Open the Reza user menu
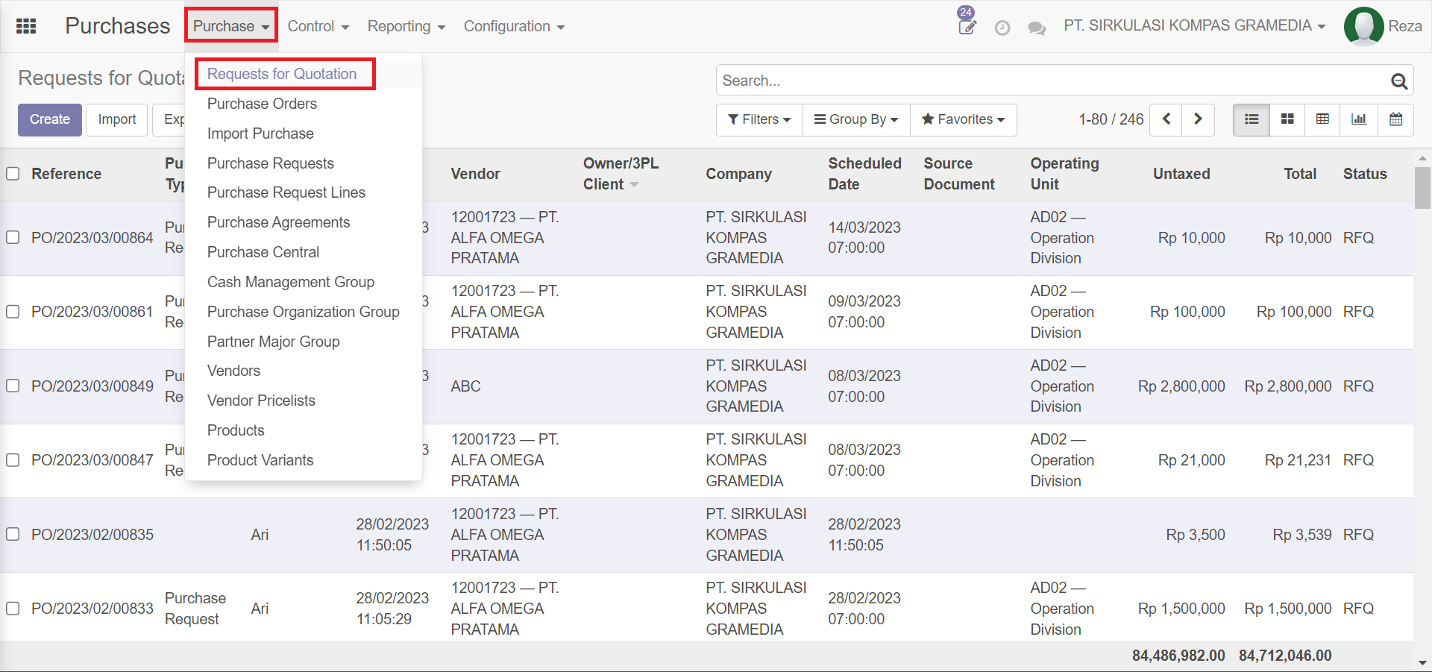The height and width of the screenshot is (672, 1432). tap(1384, 26)
